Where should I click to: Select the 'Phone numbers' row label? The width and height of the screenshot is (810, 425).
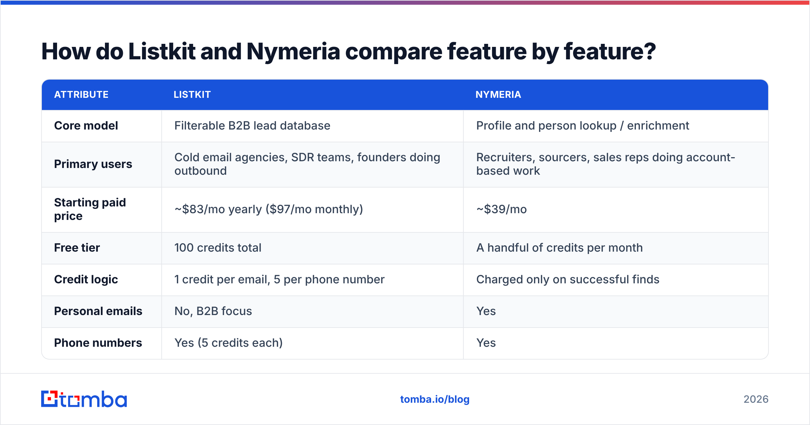(x=98, y=343)
